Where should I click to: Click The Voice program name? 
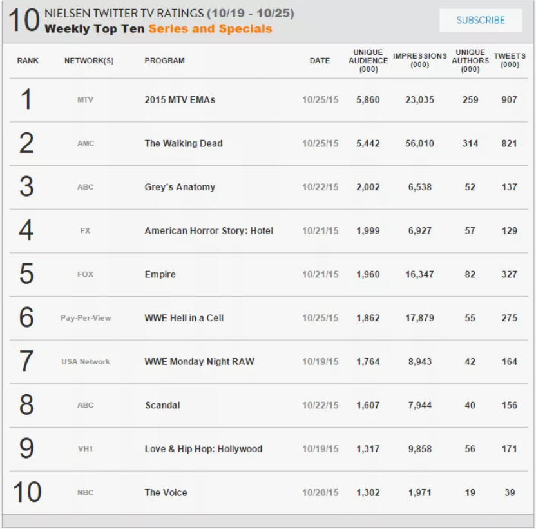[166, 492]
